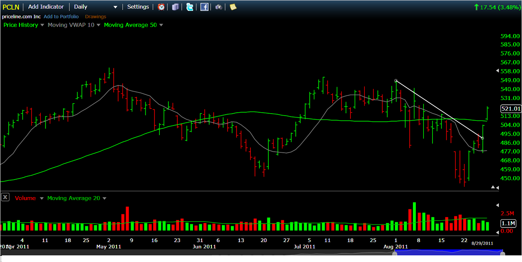The width and height of the screenshot is (522, 262).
Task: Open the price alert alarm clock icon
Action: [161, 7]
